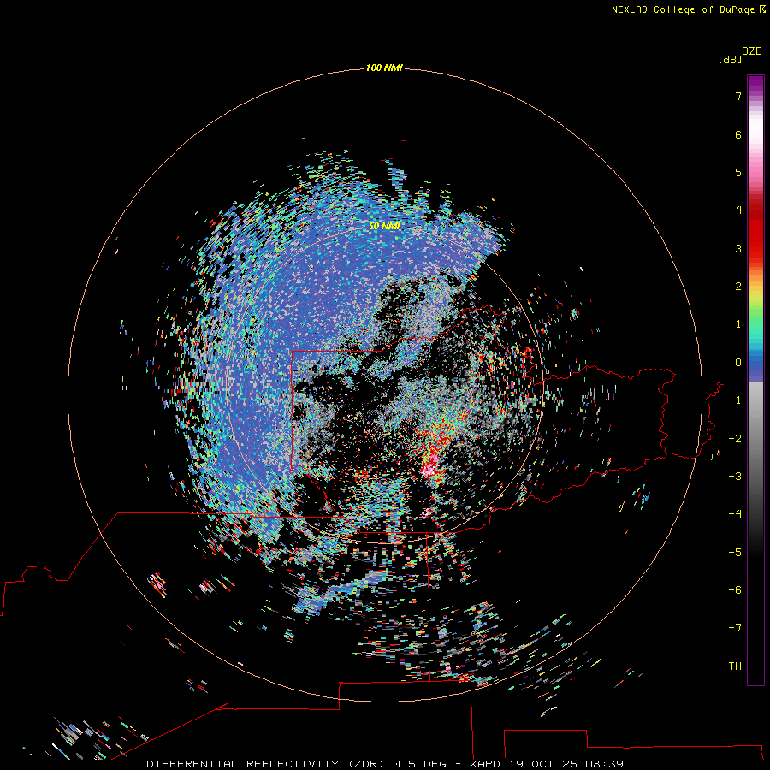Image resolution: width=770 pixels, height=770 pixels.
Task: Click the 50 NMI range ring label
Action: pos(384,226)
